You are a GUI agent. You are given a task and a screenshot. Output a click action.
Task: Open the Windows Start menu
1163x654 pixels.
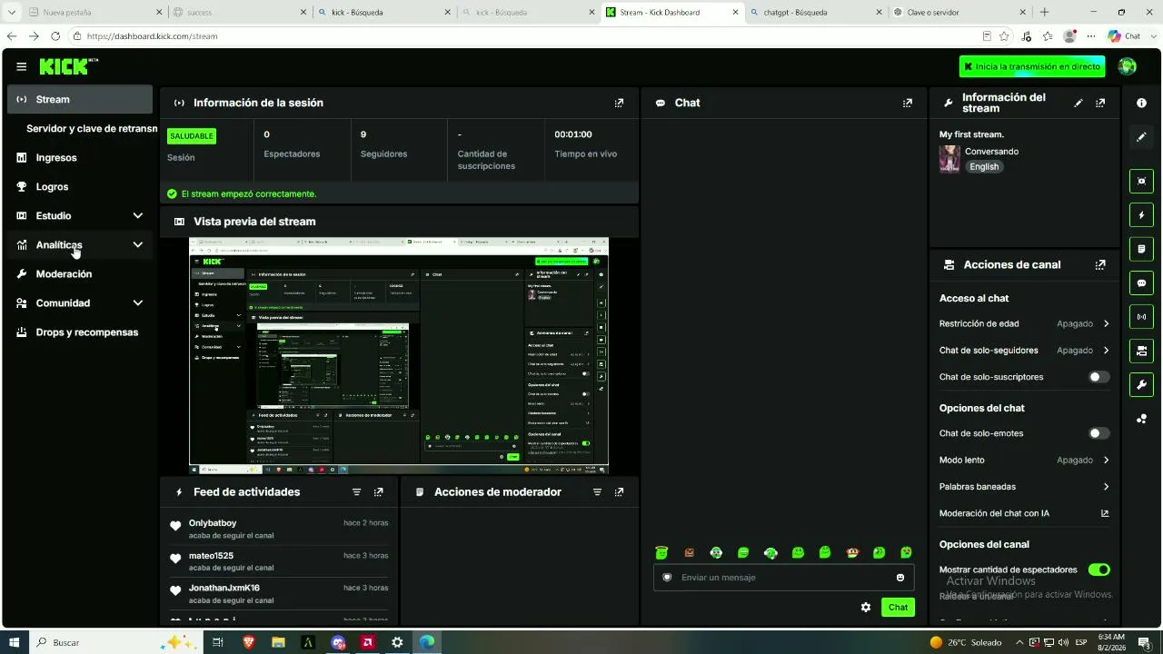(14, 642)
